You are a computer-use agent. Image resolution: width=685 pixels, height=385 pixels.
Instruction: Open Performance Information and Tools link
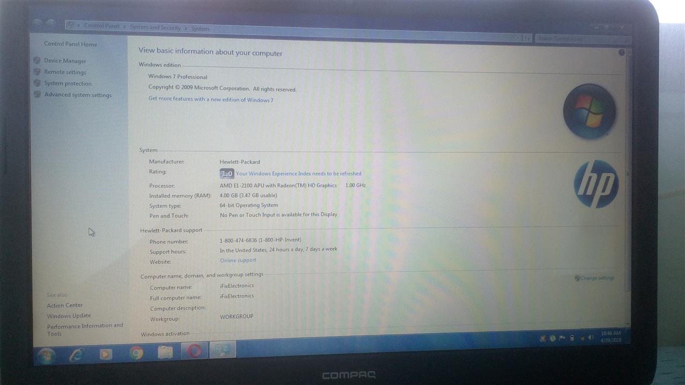[x=85, y=329]
